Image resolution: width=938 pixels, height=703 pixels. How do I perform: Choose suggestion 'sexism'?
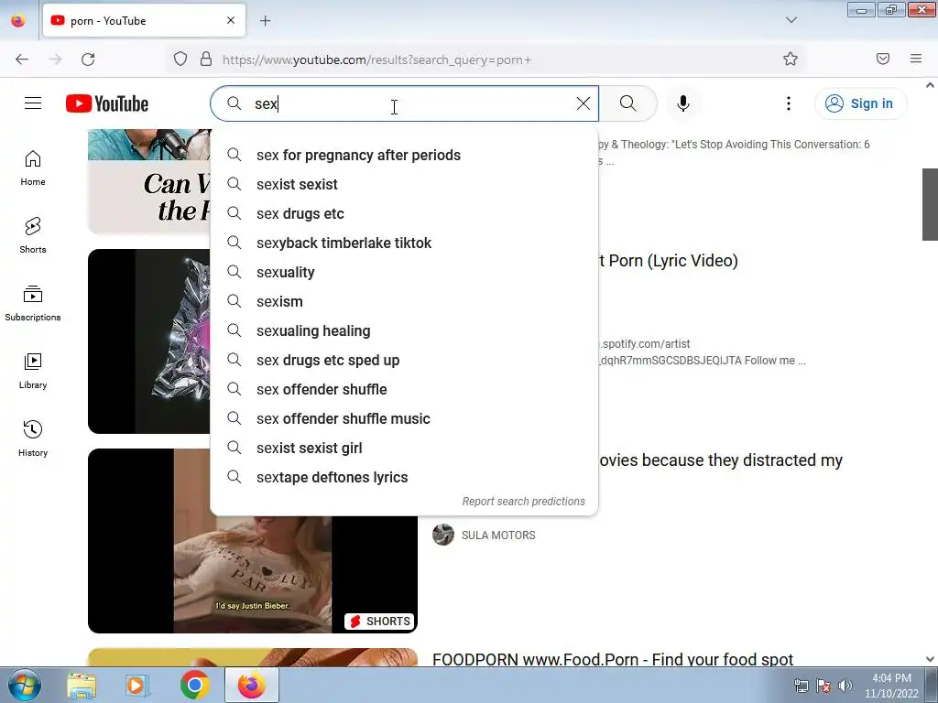point(404,301)
